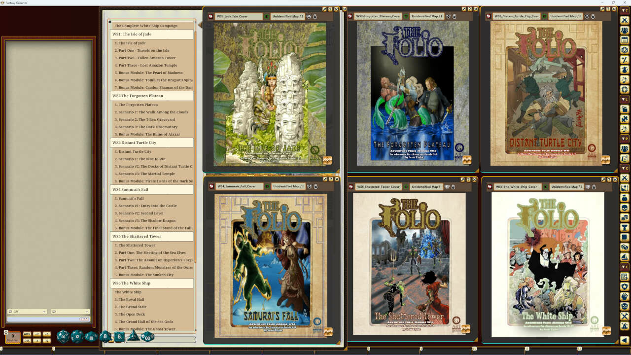Screen dimensions: 631x355
Task: Open the money bag icon in the right sidebar
Action: coord(625,198)
